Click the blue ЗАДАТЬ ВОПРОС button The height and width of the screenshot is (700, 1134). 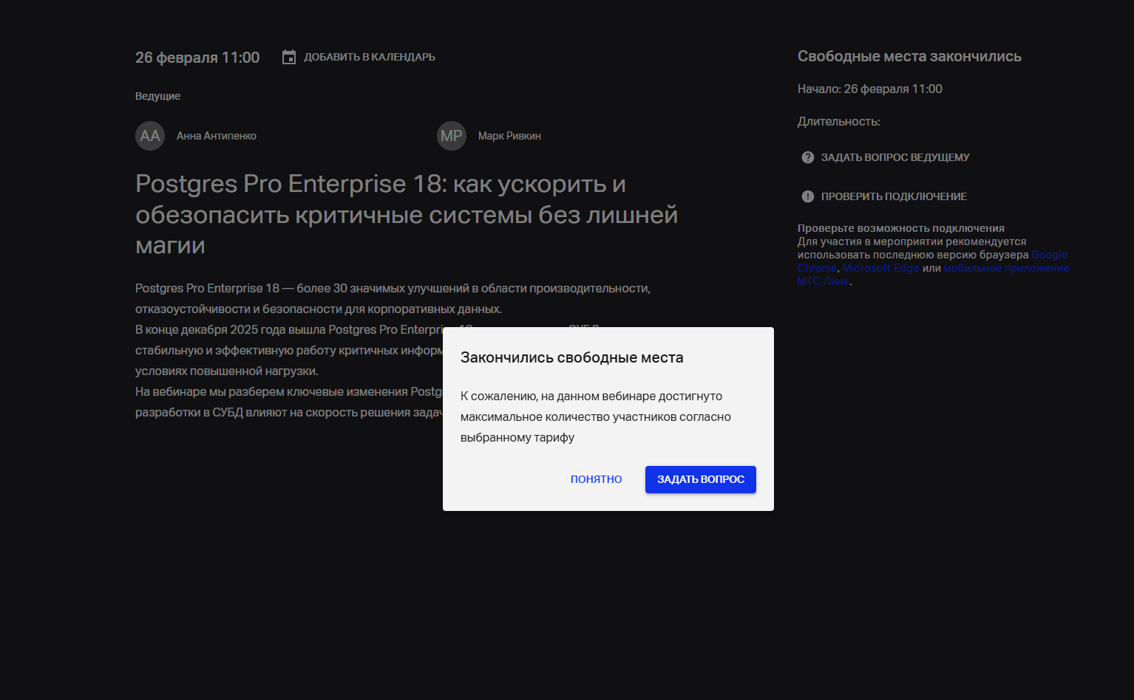[x=701, y=479]
